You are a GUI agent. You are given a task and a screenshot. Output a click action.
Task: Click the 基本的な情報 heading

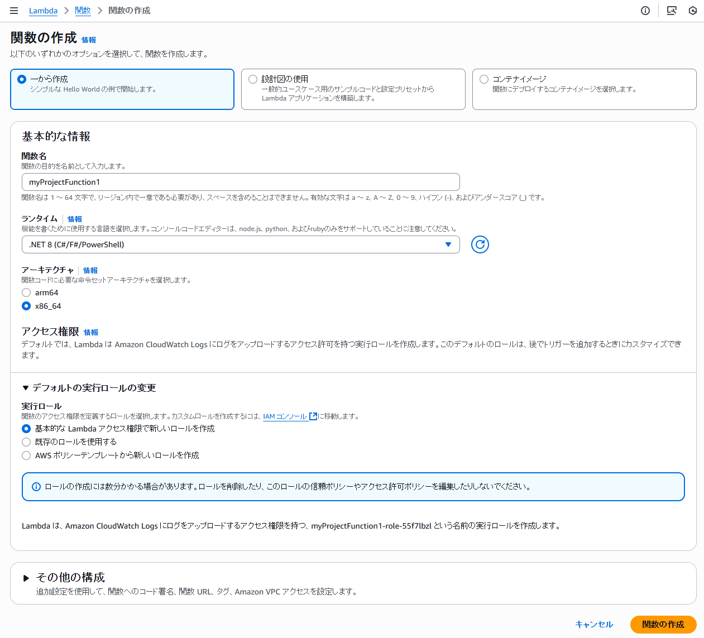click(x=56, y=137)
